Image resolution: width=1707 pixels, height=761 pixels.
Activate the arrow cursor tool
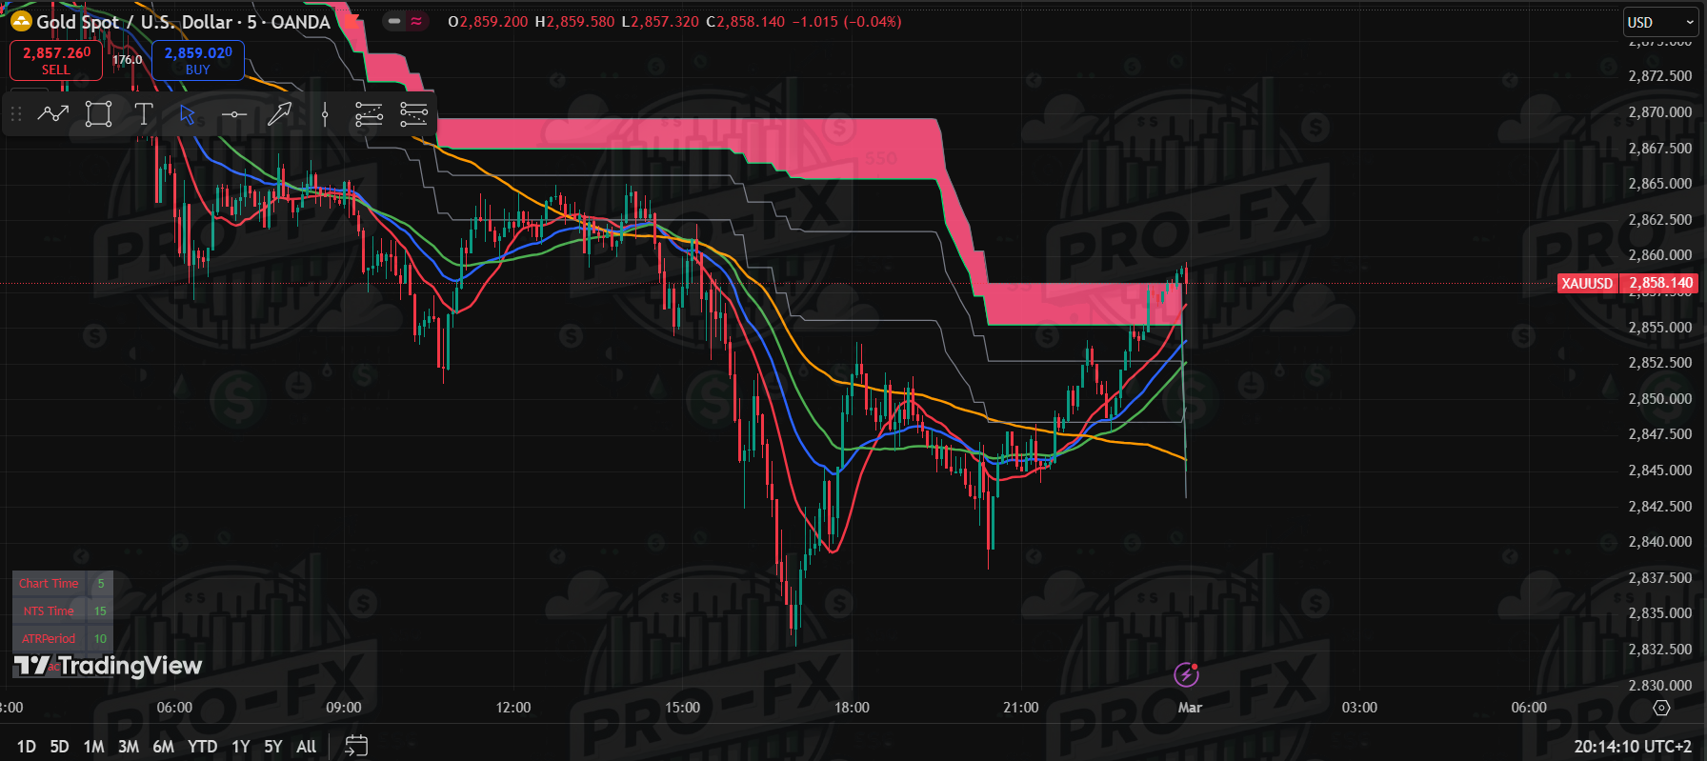pos(188,114)
